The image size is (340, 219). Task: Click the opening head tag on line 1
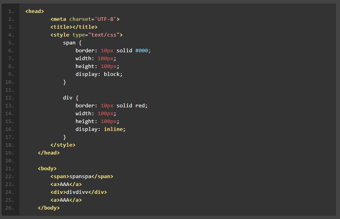[35, 11]
